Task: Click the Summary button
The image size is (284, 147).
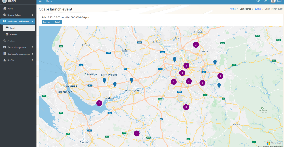Action: tap(47, 22)
